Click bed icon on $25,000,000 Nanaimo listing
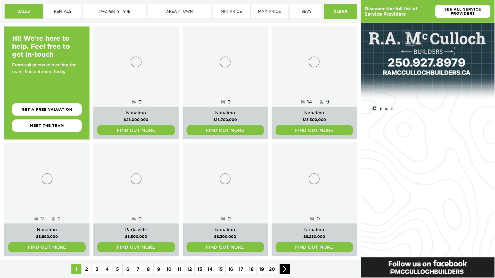The image size is (495, 278). click(x=134, y=102)
